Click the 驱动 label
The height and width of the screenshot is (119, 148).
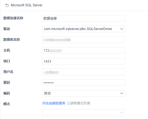coord(7,29)
